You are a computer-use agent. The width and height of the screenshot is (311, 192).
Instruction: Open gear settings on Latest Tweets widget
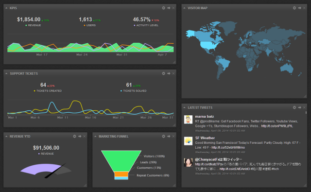[x=294, y=107]
